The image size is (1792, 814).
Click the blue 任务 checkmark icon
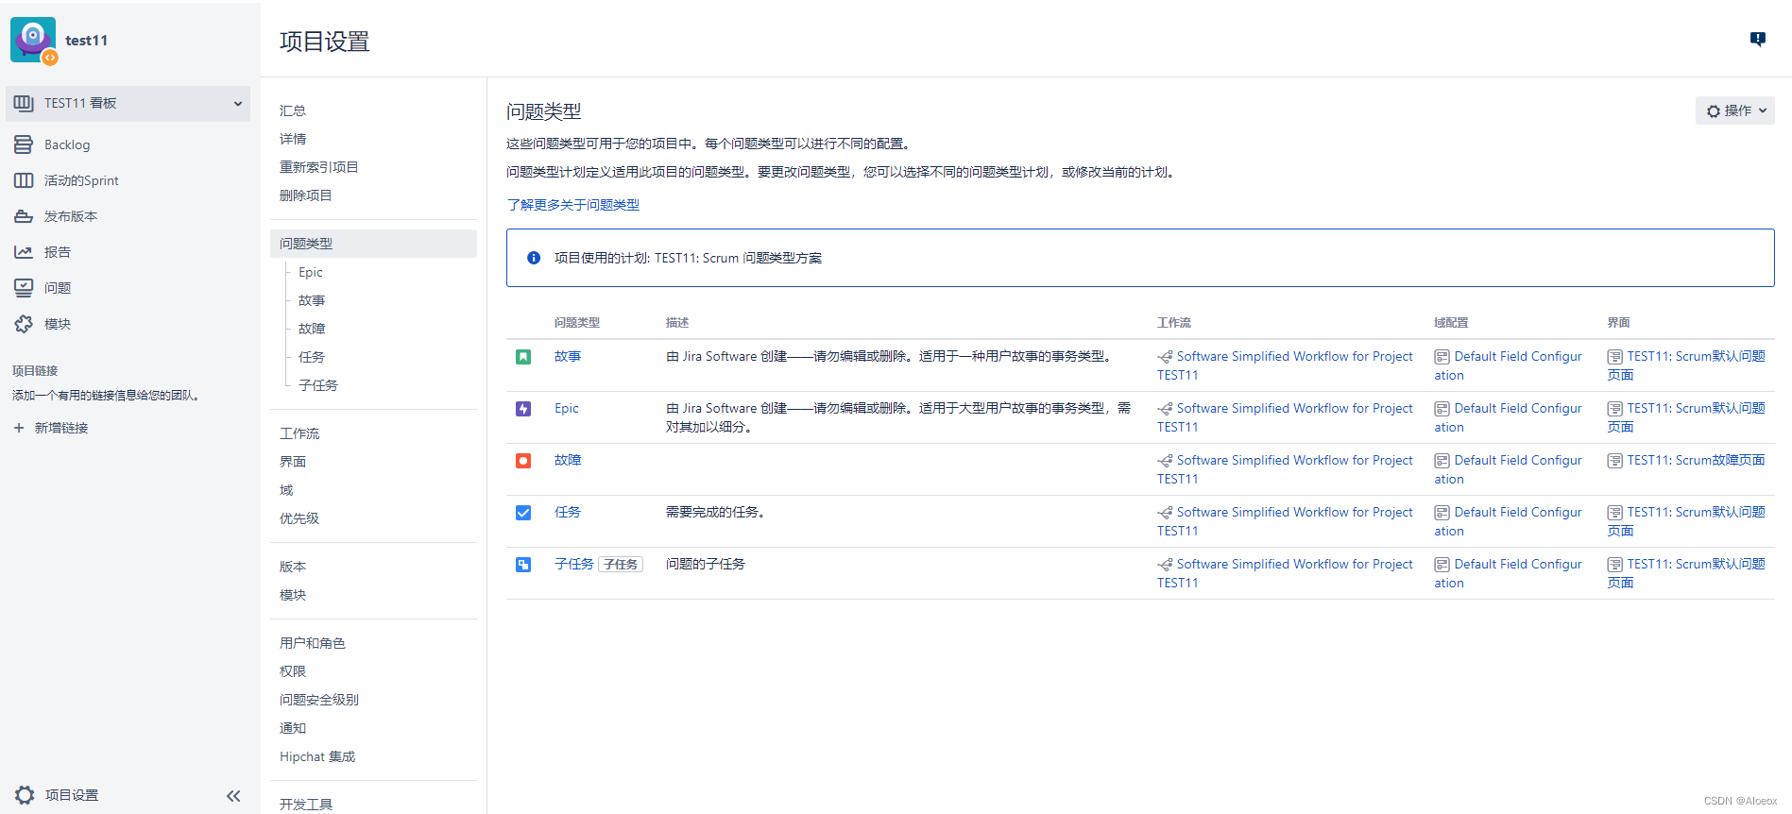pos(523,513)
